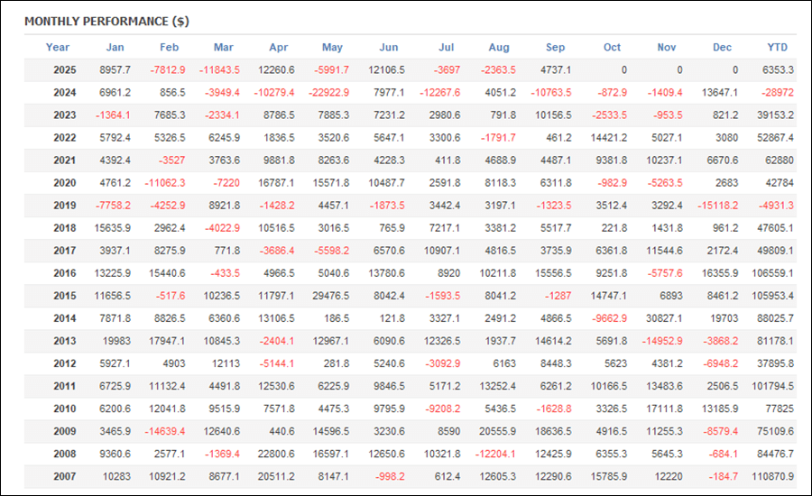The image size is (812, 496).
Task: Click the Monthly Performance ($) title
Action: (106, 21)
